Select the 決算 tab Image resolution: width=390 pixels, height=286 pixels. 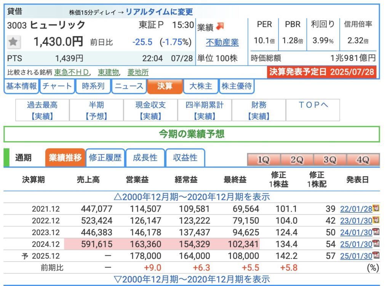pyautogui.click(x=165, y=86)
